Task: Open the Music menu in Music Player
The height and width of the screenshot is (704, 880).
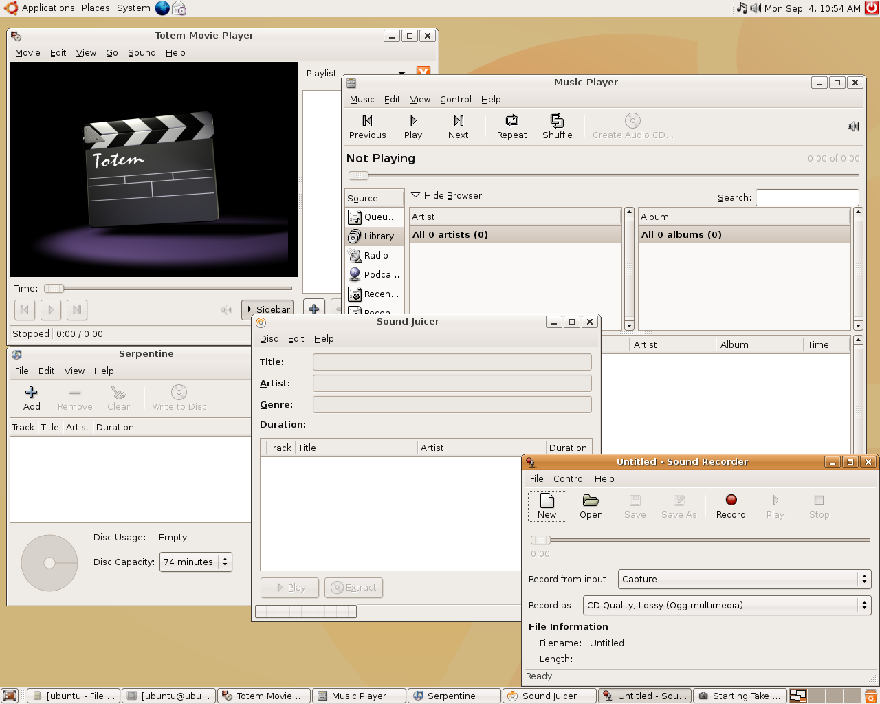Action: click(x=362, y=99)
